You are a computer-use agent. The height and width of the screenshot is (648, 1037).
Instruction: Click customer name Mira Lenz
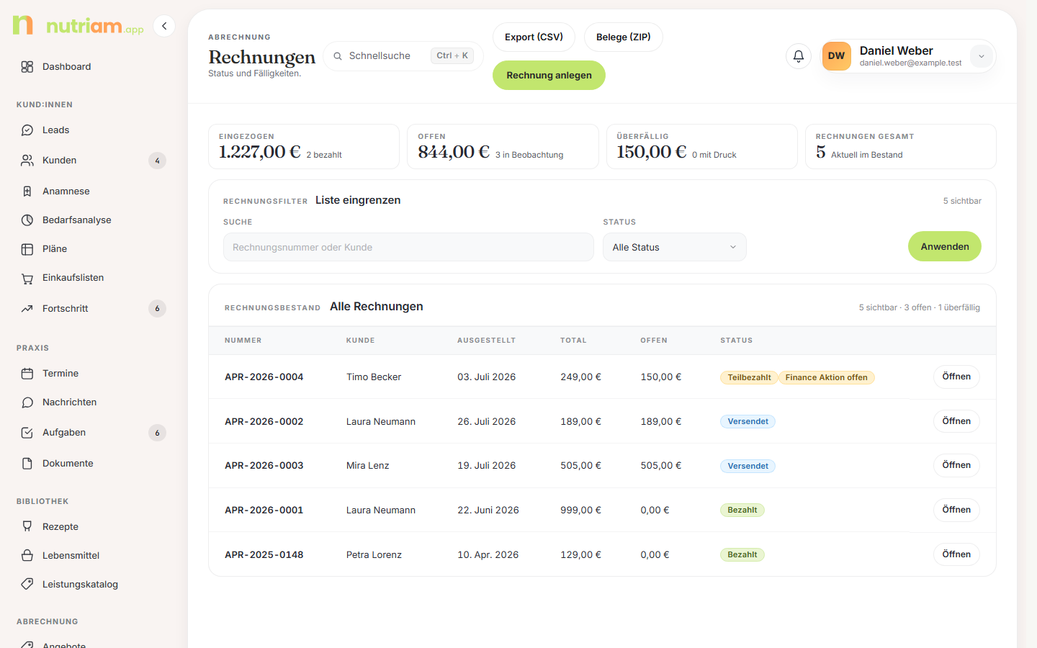click(x=367, y=466)
